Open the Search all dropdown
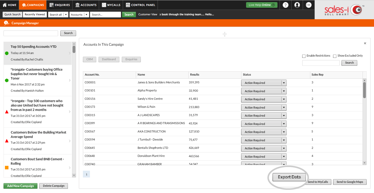 pyautogui.click(x=58, y=15)
